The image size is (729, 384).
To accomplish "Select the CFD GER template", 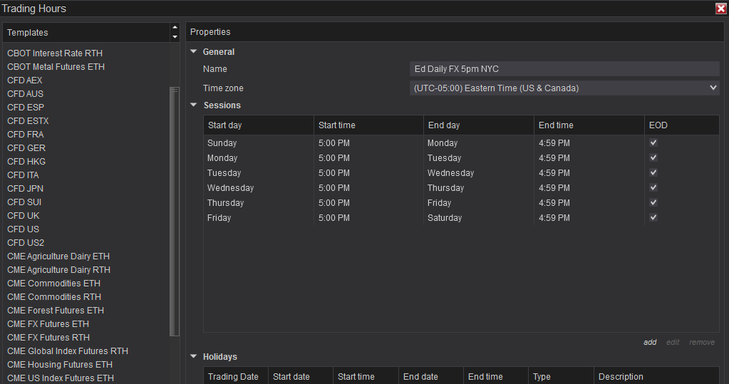I will tap(26, 148).
